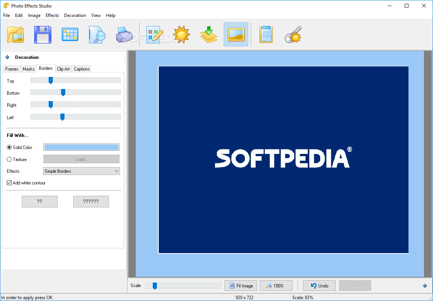The width and height of the screenshot is (433, 301).
Task: Open the thumbnail browser grid icon
Action: point(70,35)
